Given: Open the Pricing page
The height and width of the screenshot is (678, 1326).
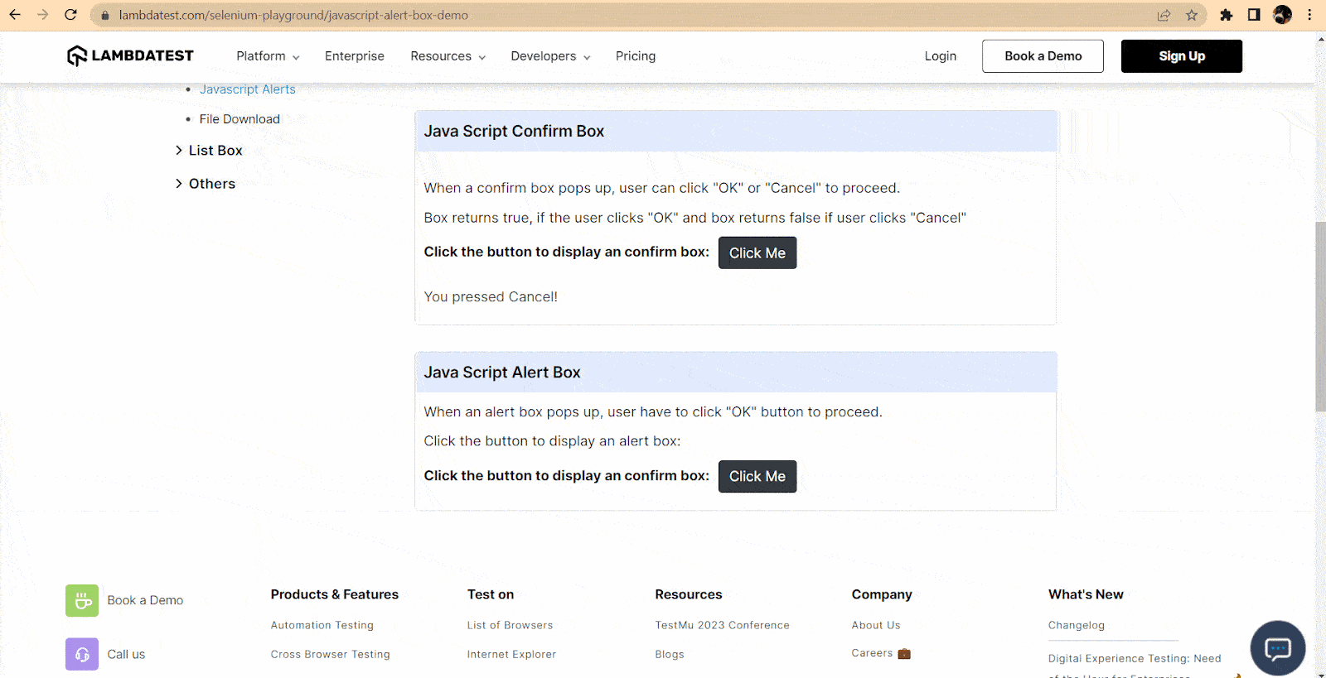Looking at the screenshot, I should 636,56.
